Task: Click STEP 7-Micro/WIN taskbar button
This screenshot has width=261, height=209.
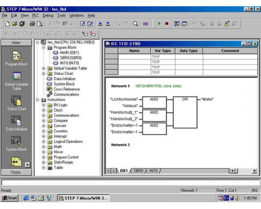Action: pos(84,198)
